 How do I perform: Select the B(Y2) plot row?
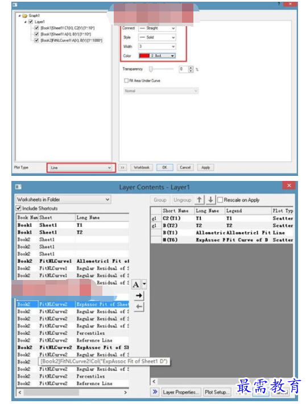coord(222,225)
